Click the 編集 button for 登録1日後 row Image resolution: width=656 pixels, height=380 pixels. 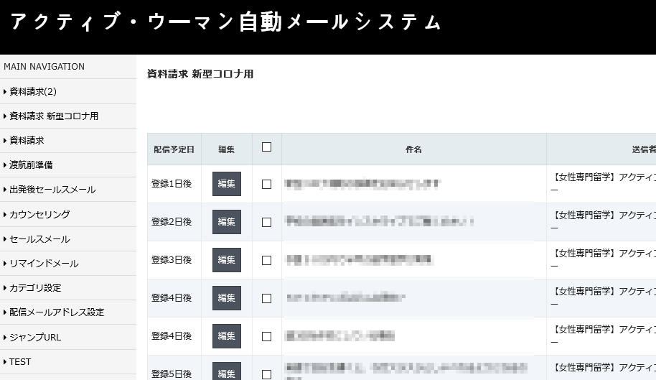(x=227, y=184)
